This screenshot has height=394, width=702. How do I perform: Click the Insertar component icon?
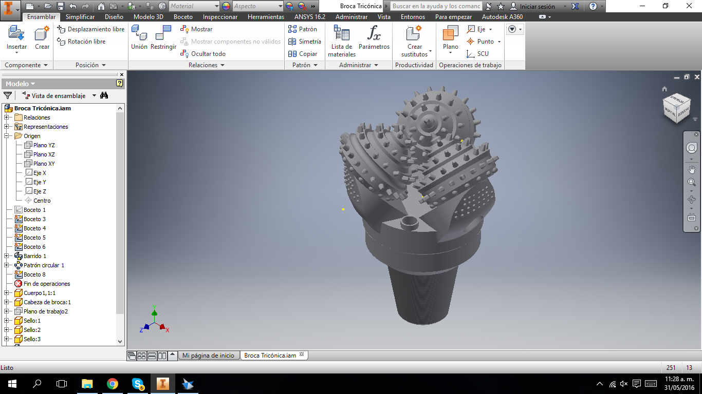[16, 35]
